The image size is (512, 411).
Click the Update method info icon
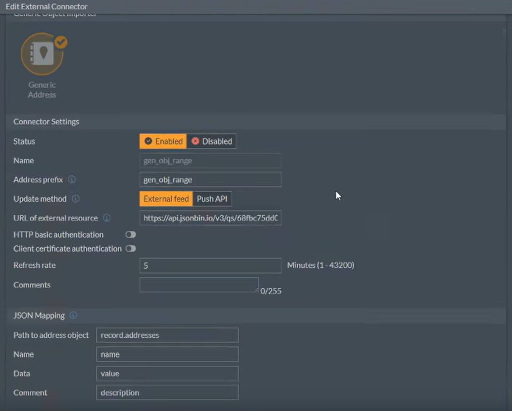[x=75, y=199]
